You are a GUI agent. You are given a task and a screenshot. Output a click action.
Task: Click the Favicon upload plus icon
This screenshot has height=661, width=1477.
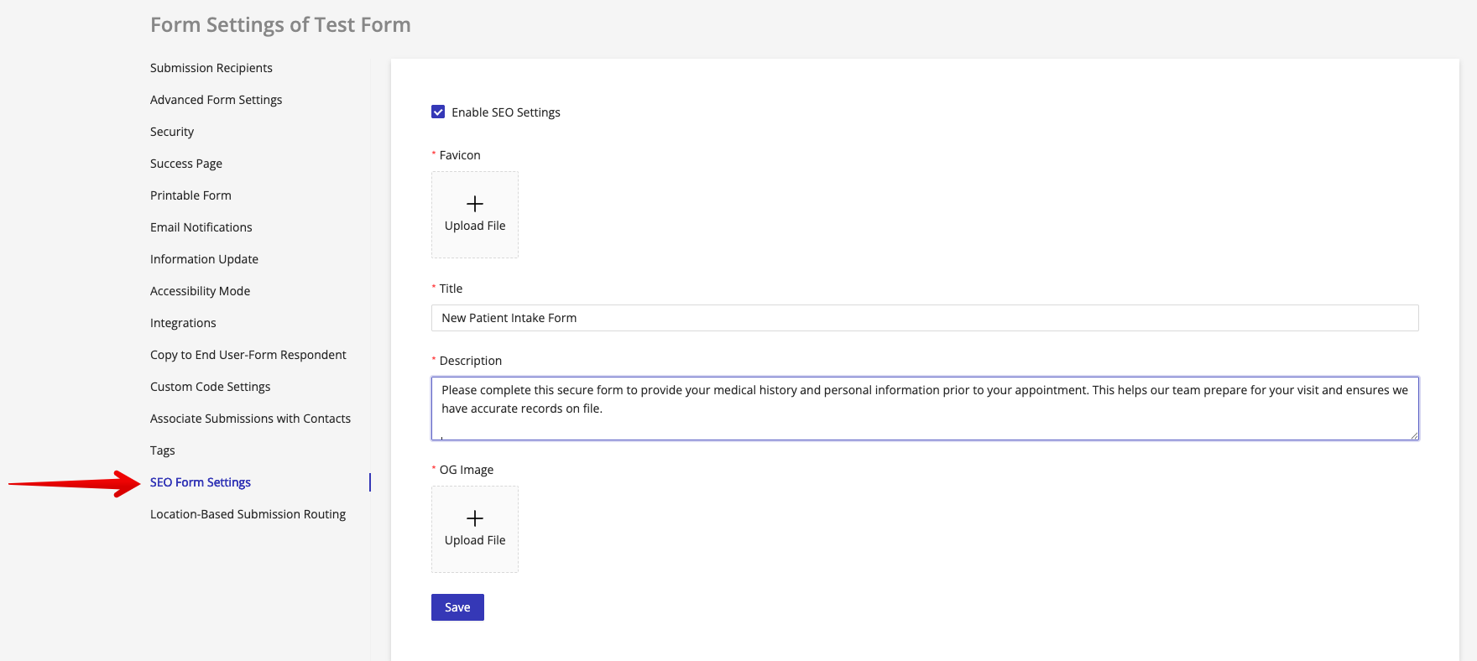tap(475, 204)
